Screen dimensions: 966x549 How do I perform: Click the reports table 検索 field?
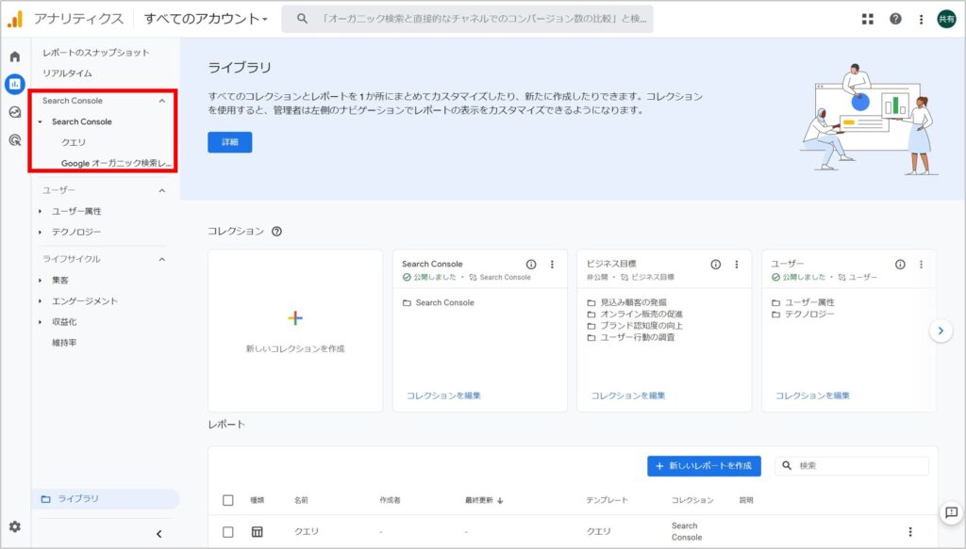tap(852, 466)
